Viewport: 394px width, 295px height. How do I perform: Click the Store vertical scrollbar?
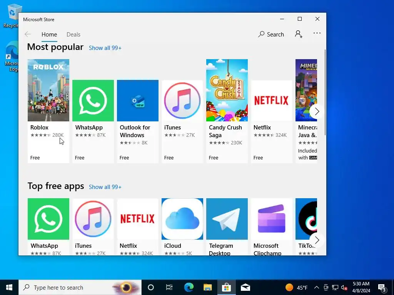click(325, 93)
